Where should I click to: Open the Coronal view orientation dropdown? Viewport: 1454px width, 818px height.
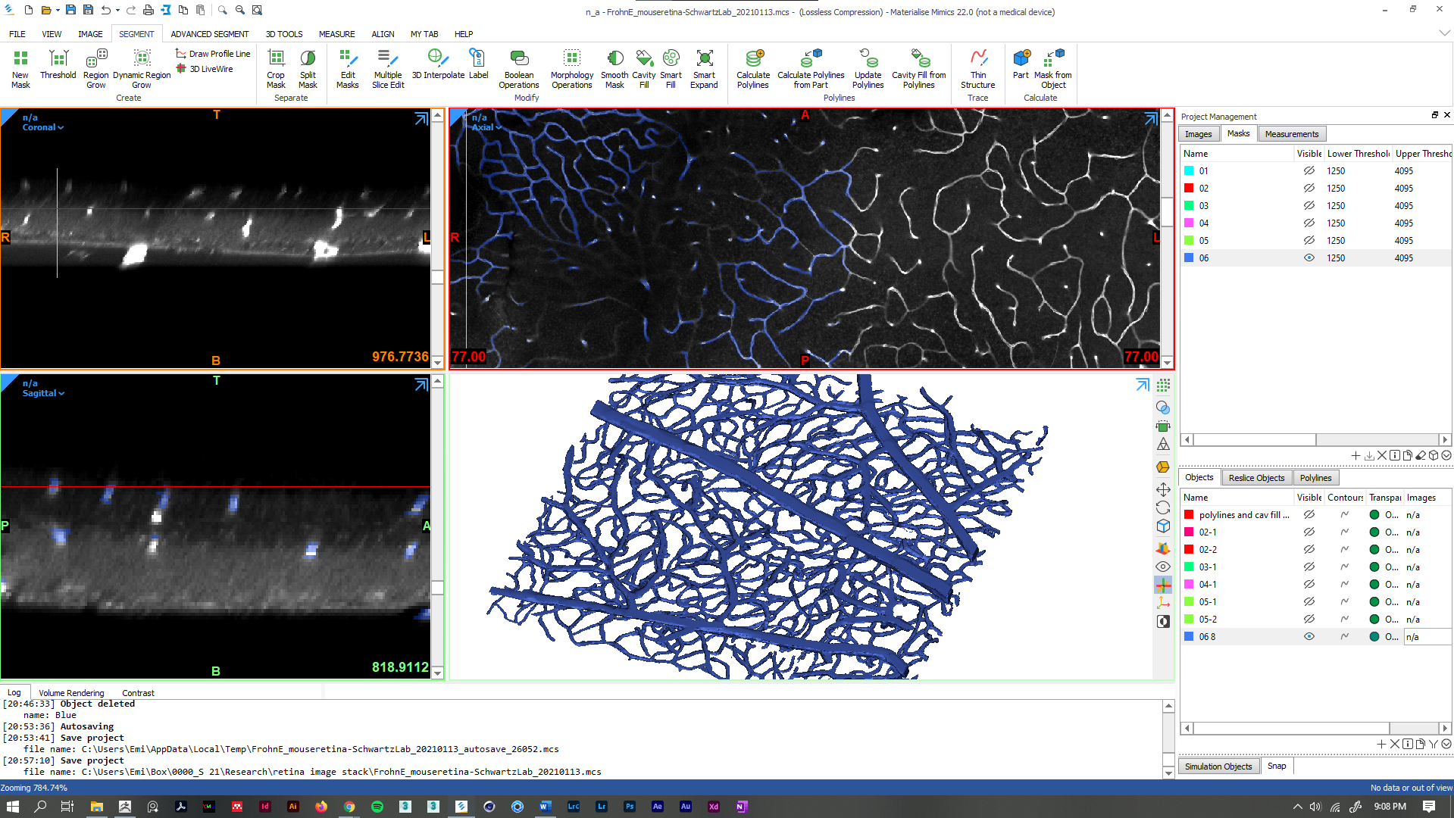coord(43,127)
